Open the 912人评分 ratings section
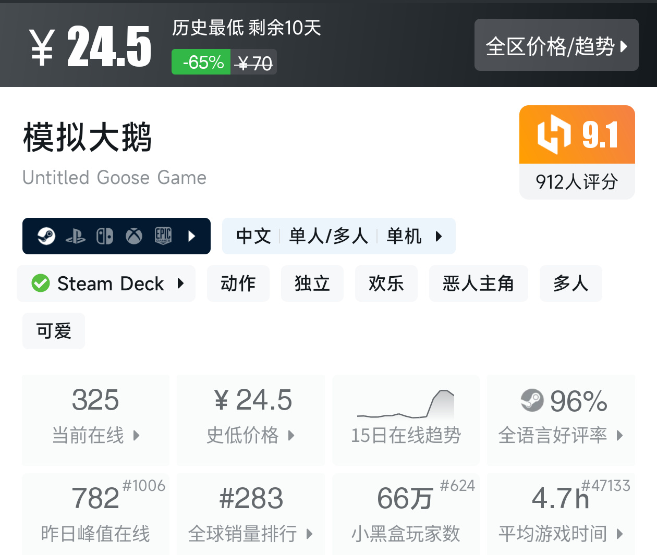 pyautogui.click(x=577, y=182)
